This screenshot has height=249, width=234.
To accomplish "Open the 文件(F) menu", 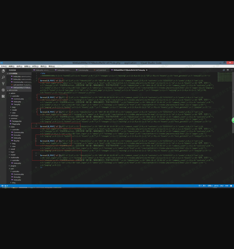I will pyautogui.click(x=3, y=66).
